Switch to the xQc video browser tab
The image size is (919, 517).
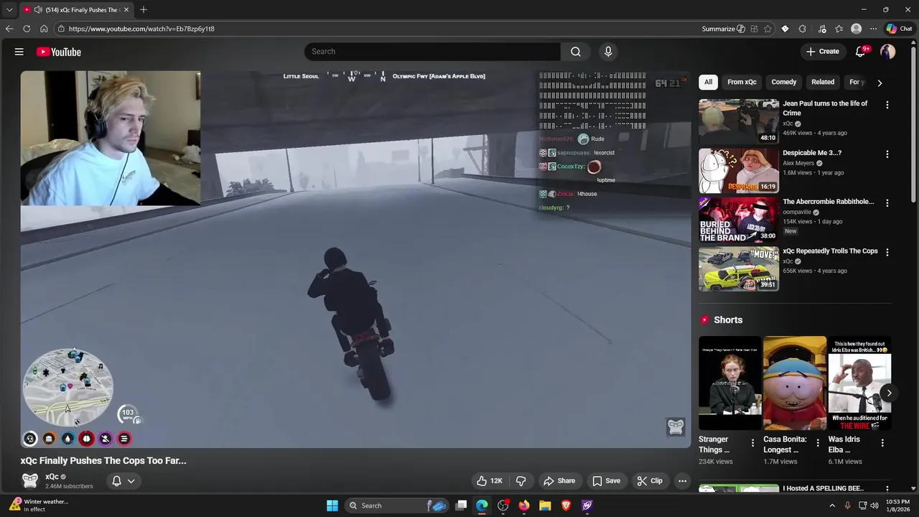tap(75, 10)
